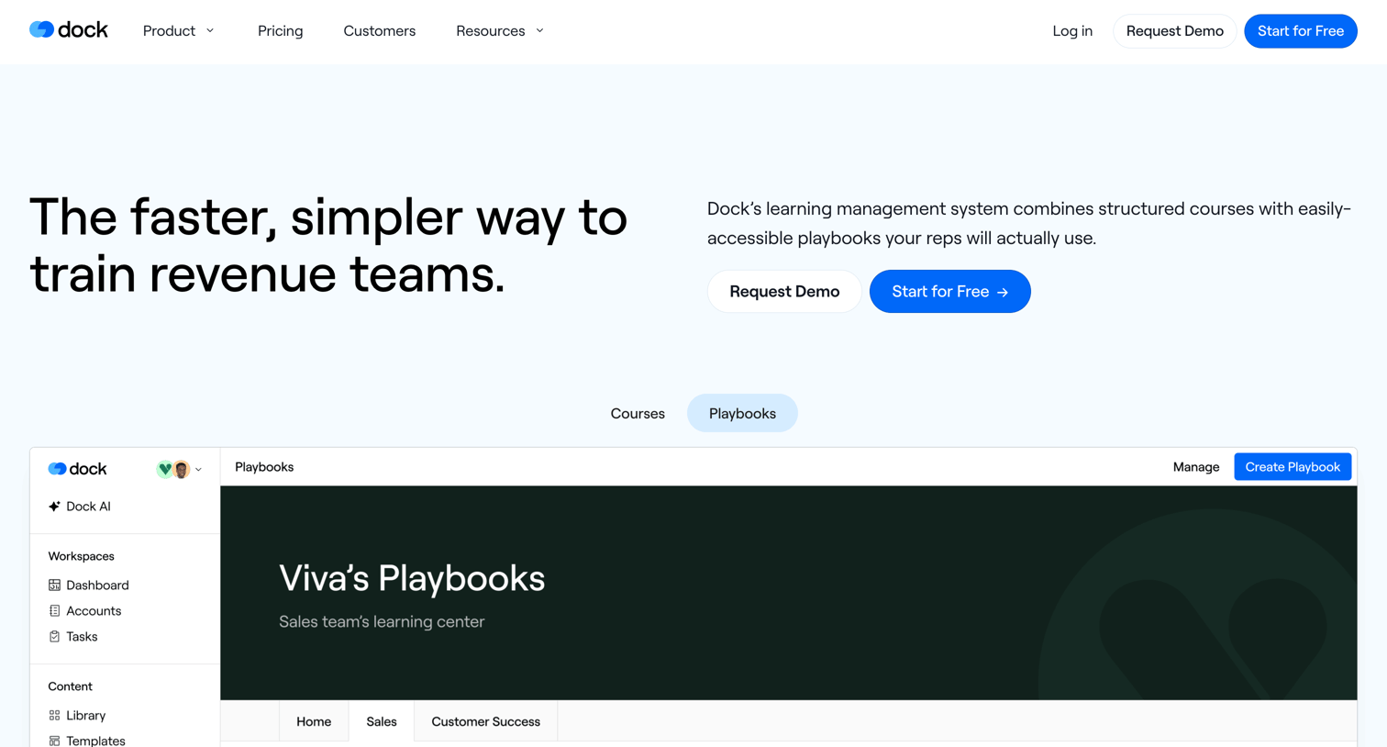Click the Tasks clipboard icon
This screenshot has height=747, width=1387.
click(54, 637)
